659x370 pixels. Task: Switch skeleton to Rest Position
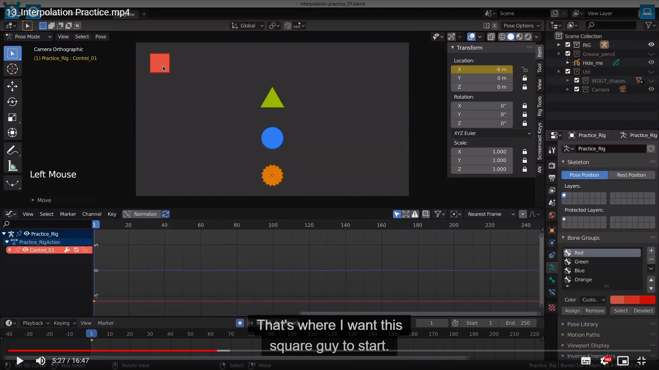point(631,175)
